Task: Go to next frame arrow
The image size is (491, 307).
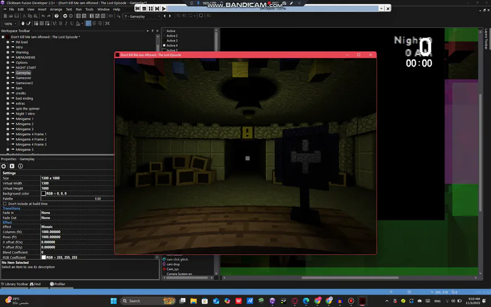Action: click(x=170, y=16)
